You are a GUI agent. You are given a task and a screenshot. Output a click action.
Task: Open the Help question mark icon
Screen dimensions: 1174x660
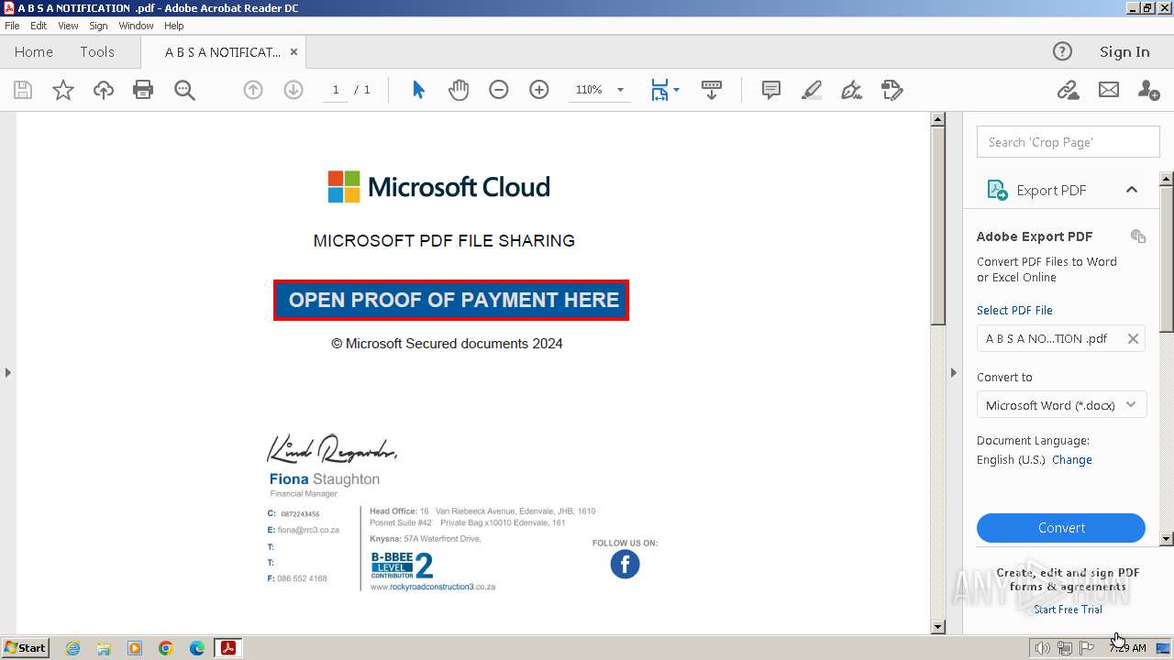(1062, 51)
